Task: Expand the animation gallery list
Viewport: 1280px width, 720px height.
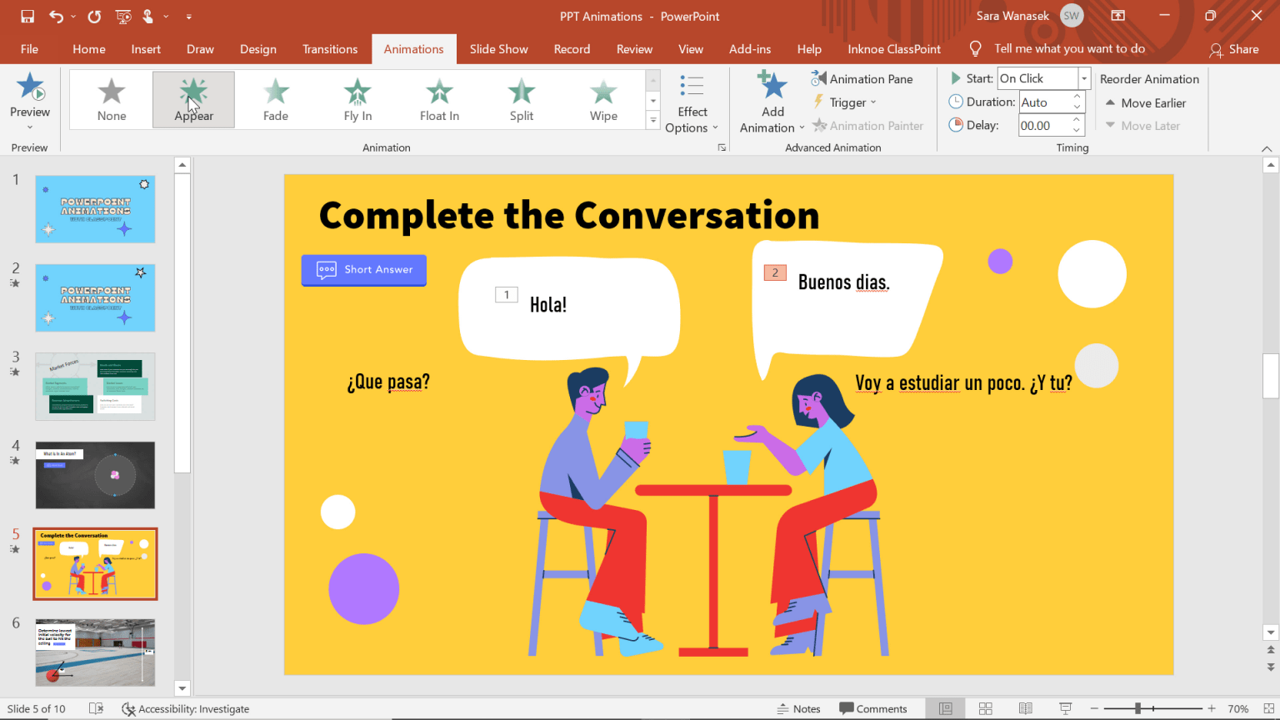Action: click(x=652, y=119)
